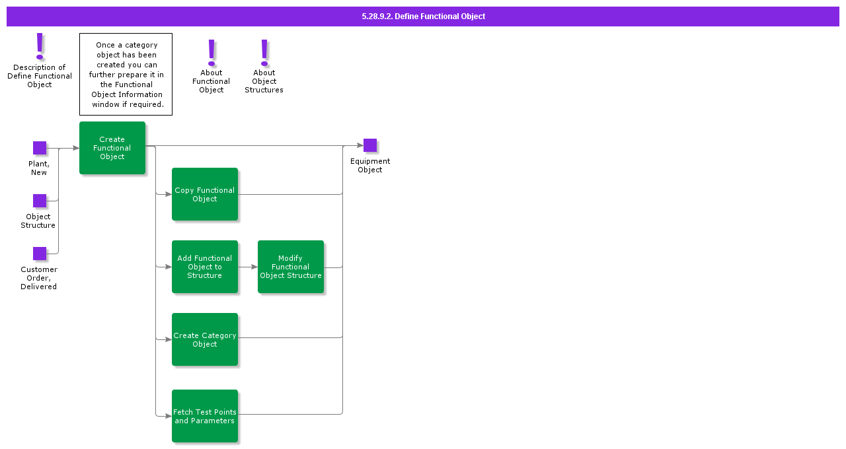Click Add Functional Object to Structure box
Screen dimensions: 846x449
click(x=205, y=267)
